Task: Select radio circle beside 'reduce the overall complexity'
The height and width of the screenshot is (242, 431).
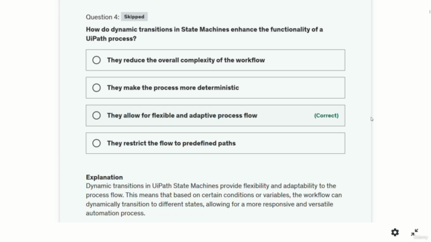Action: tap(96, 60)
